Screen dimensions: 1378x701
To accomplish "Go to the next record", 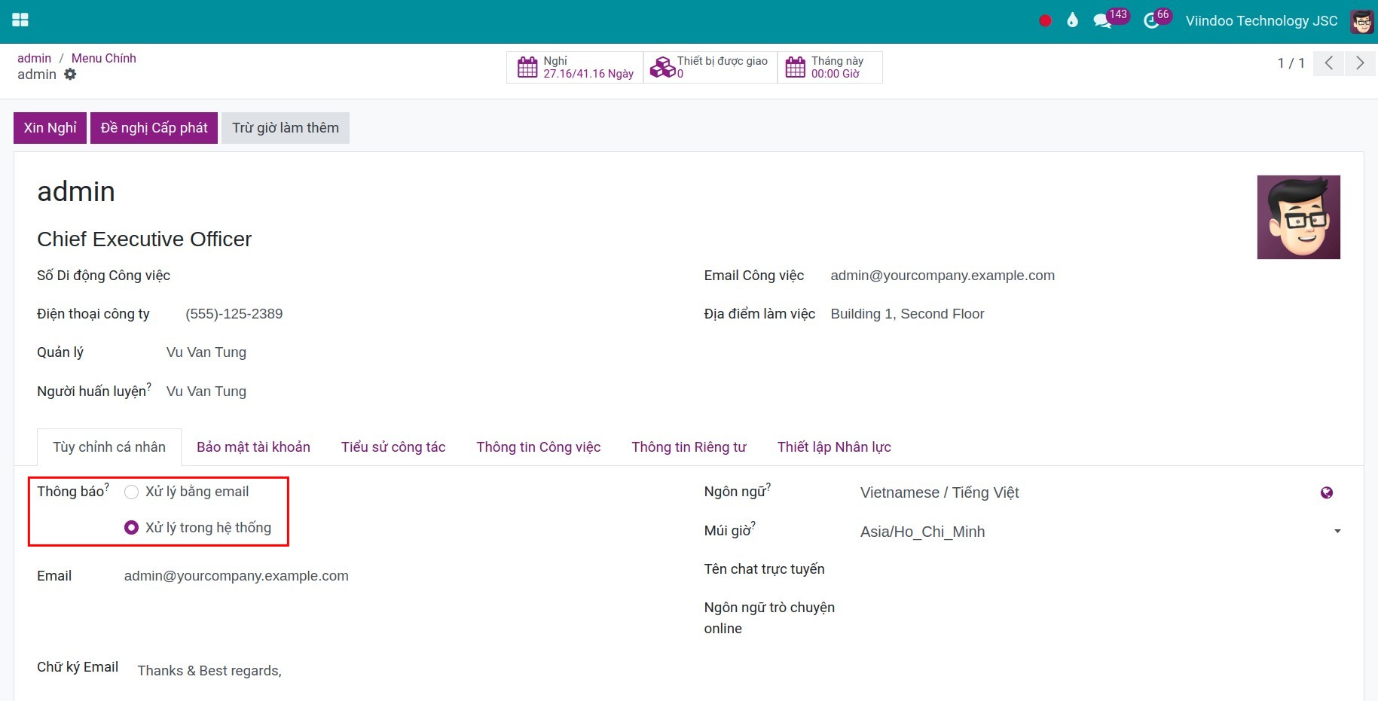I will pyautogui.click(x=1360, y=63).
